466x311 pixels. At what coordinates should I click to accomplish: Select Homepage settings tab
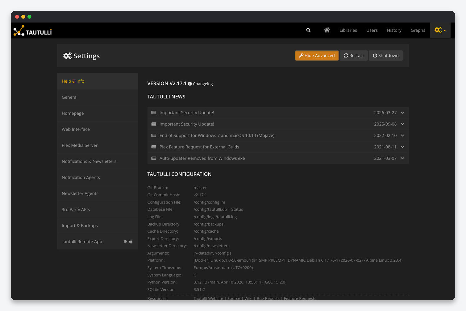[x=98, y=113]
